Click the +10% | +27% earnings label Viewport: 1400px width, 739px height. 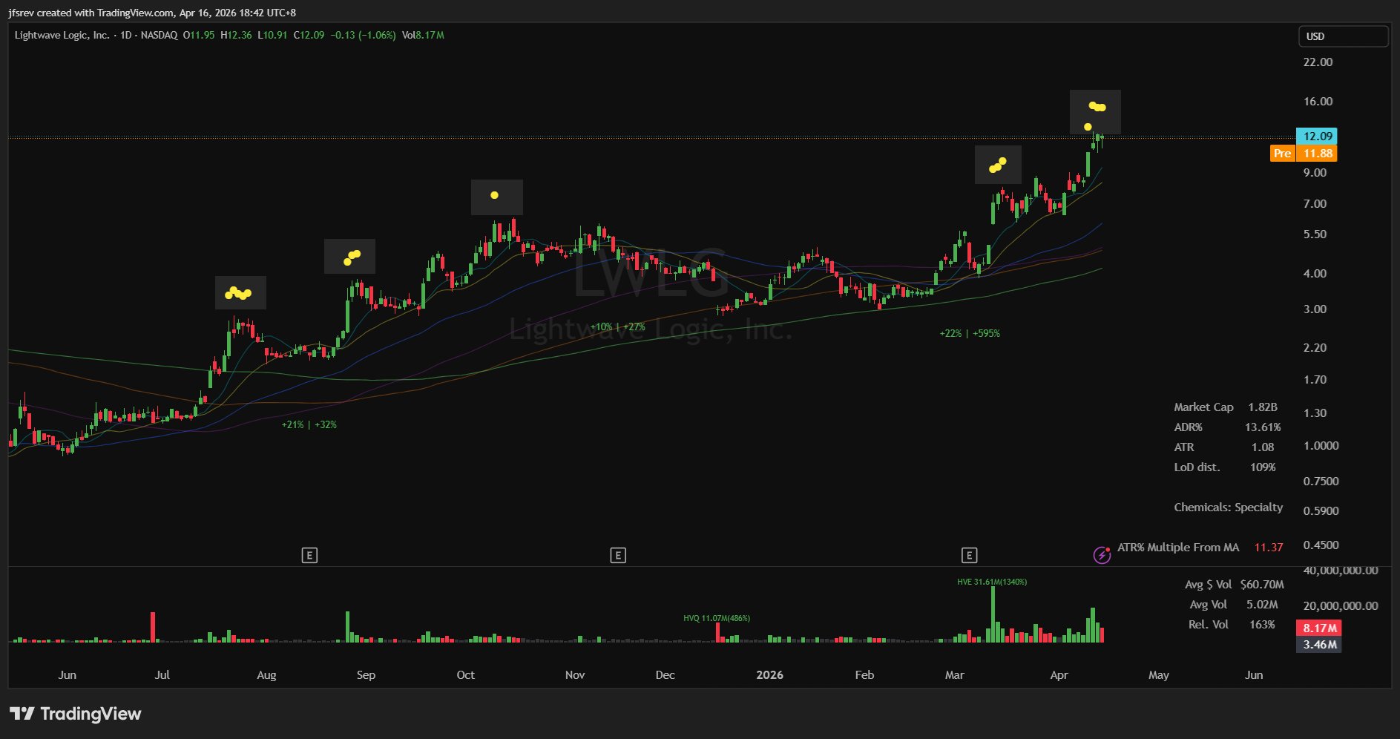pos(618,326)
